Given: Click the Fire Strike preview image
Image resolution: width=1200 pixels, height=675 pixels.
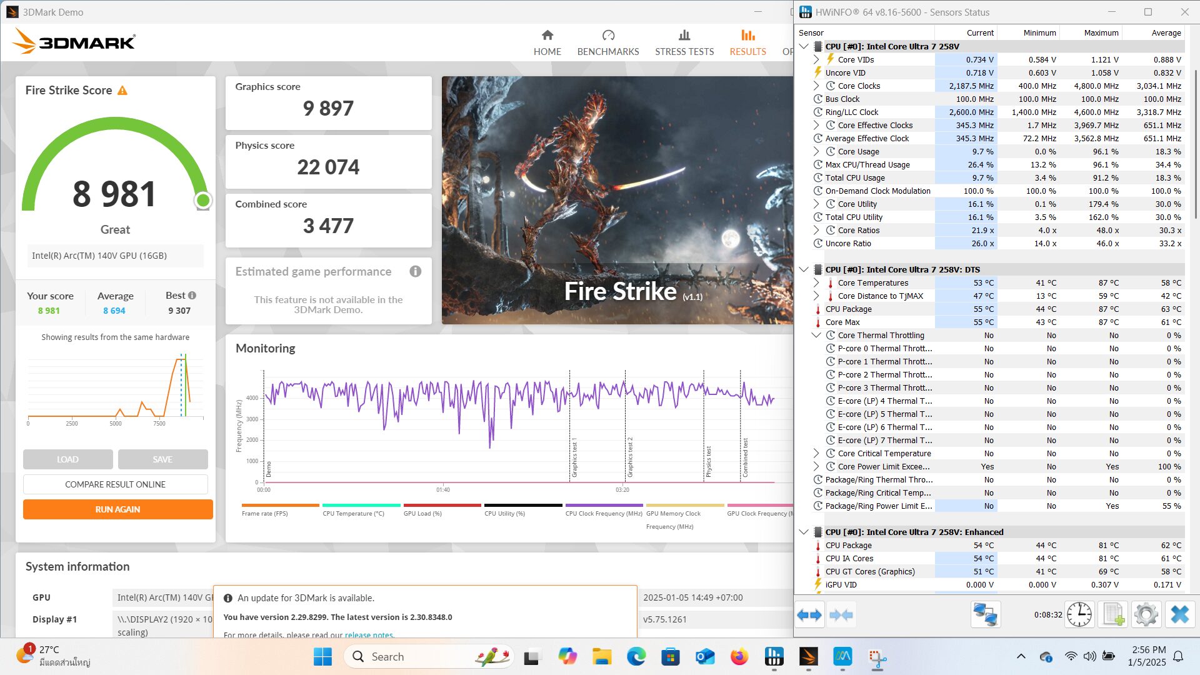Looking at the screenshot, I should [x=617, y=200].
